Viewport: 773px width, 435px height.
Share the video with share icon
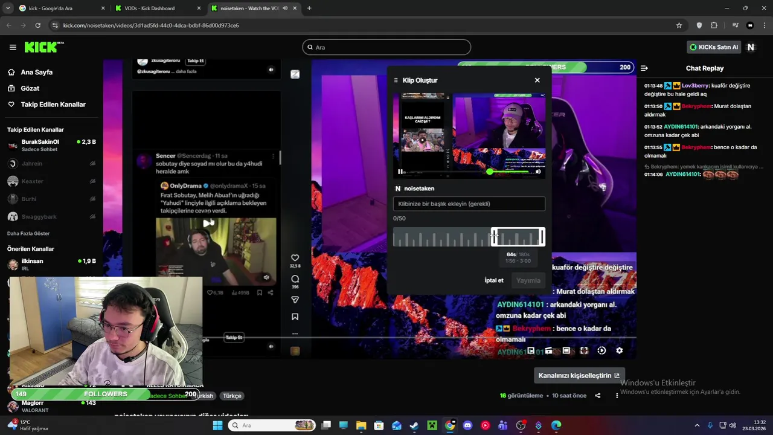(598, 396)
